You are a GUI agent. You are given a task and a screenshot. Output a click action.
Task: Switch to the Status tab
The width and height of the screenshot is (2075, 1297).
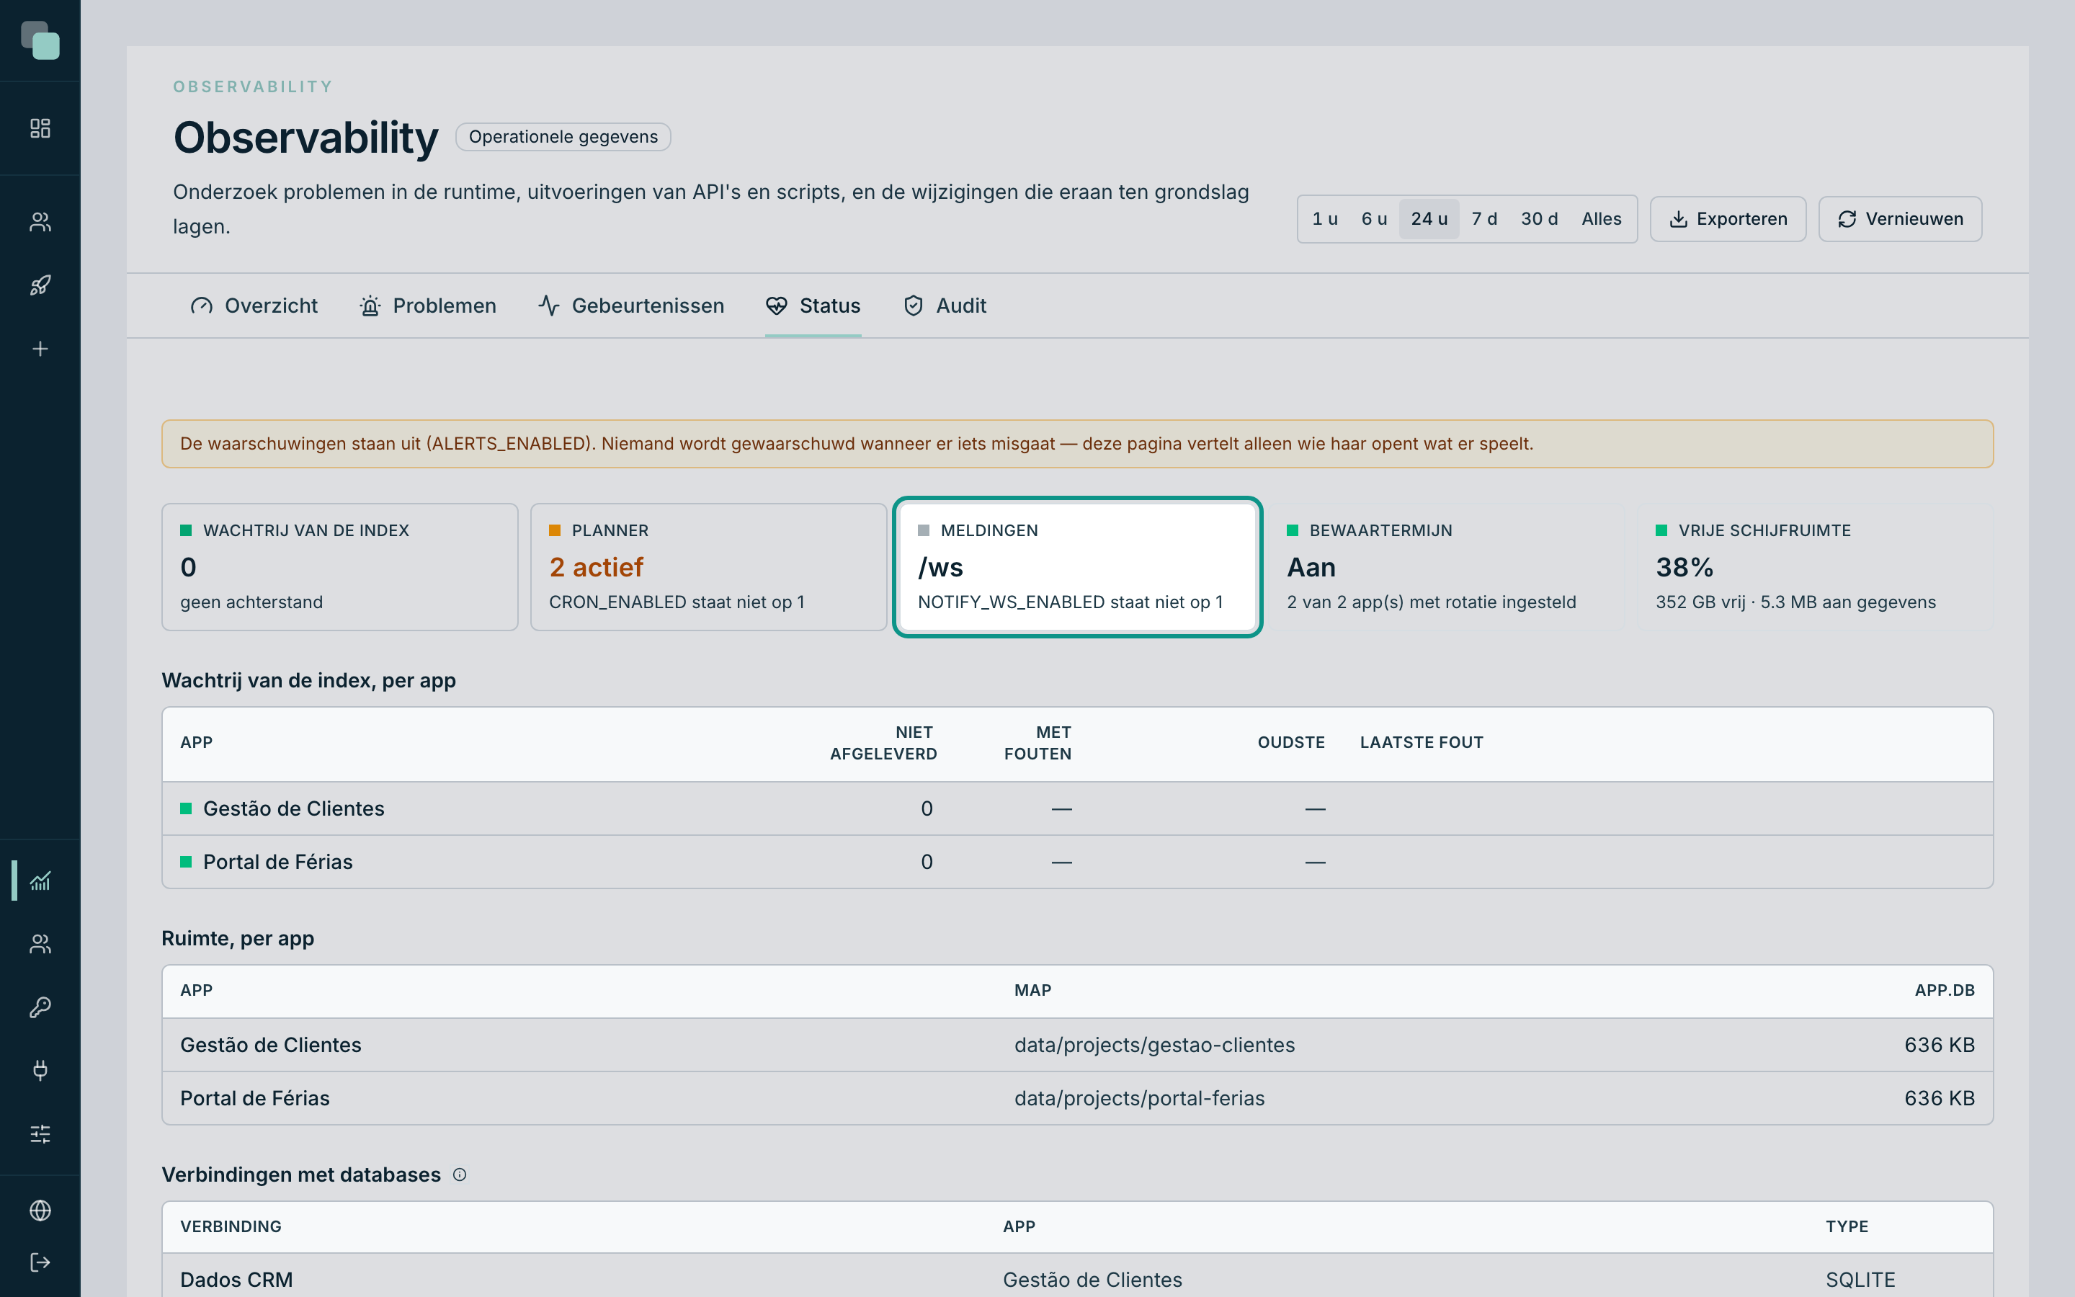[x=813, y=306]
